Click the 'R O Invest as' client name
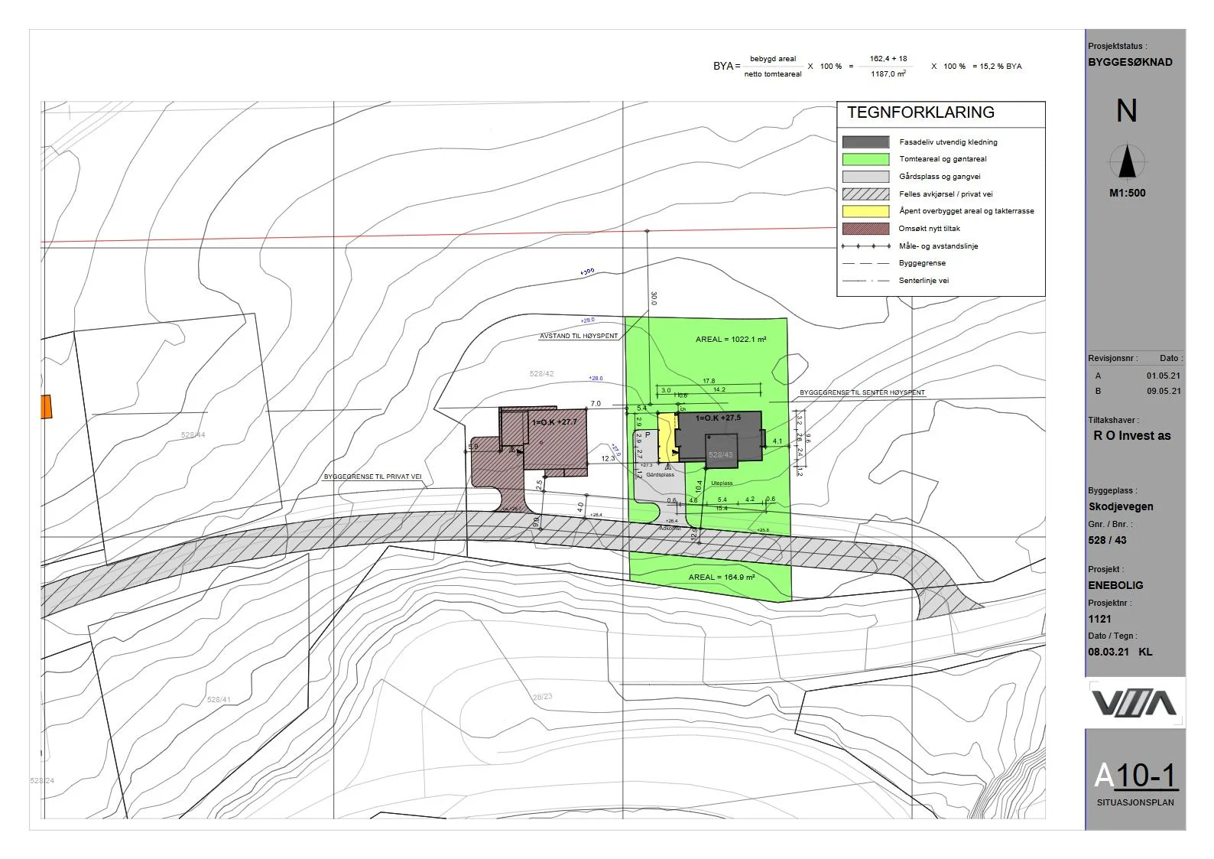 (1131, 435)
